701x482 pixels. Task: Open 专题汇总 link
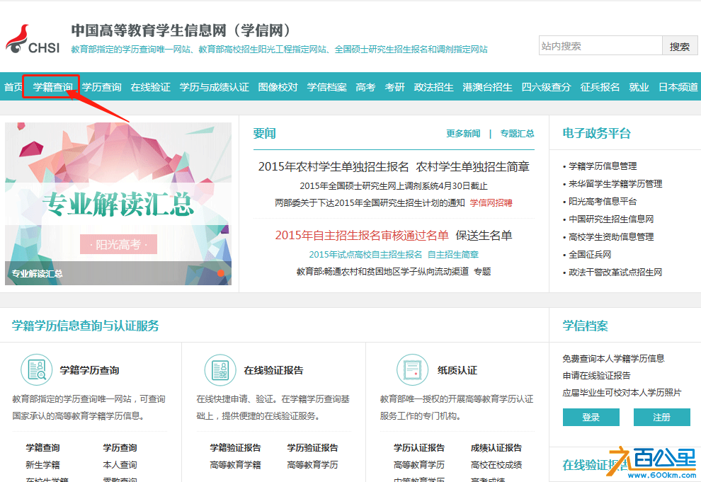(x=518, y=134)
